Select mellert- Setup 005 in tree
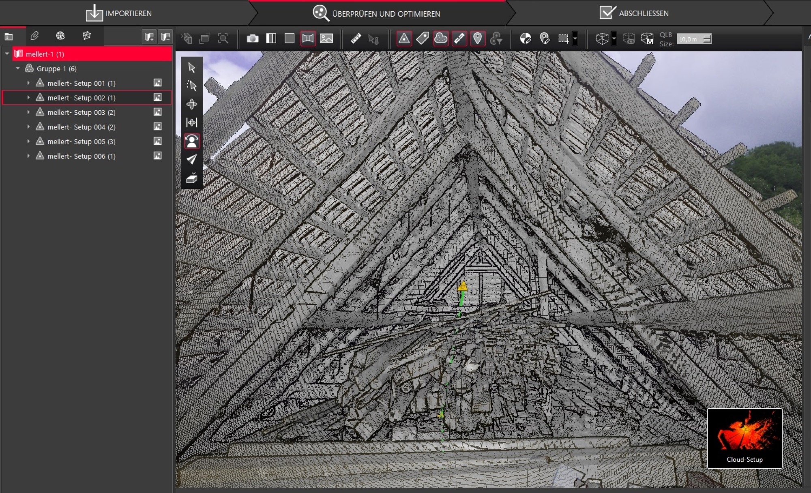The width and height of the screenshot is (811, 493). [x=81, y=141]
